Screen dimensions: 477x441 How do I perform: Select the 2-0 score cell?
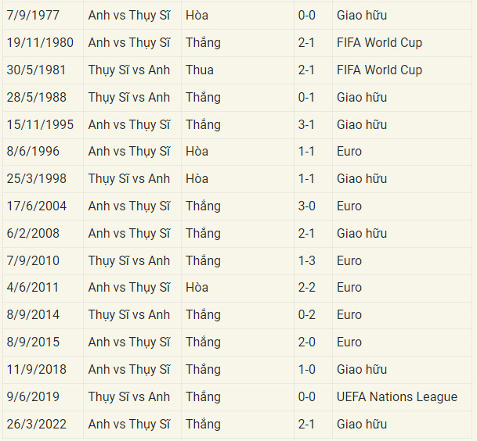307,342
